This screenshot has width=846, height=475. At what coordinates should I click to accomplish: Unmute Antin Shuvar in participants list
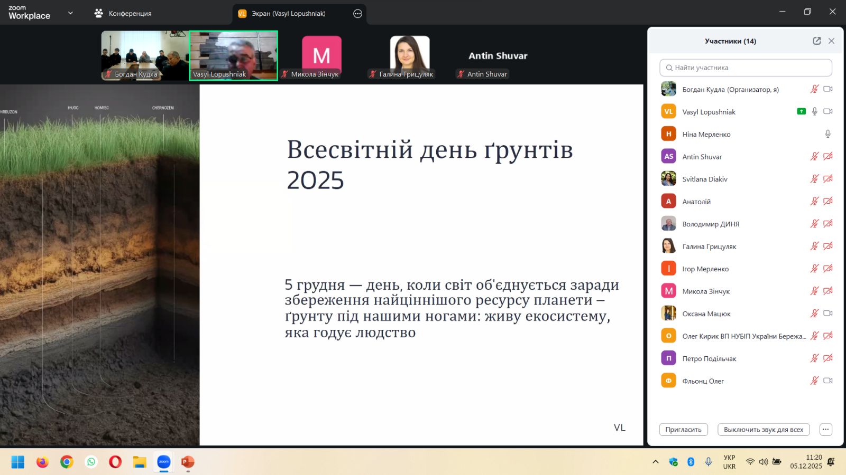click(x=814, y=156)
